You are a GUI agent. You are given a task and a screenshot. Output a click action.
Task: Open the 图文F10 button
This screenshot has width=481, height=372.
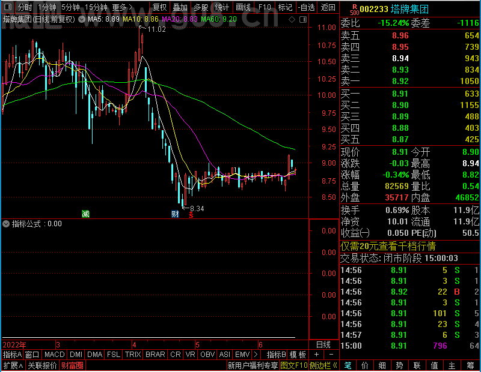(x=293, y=365)
